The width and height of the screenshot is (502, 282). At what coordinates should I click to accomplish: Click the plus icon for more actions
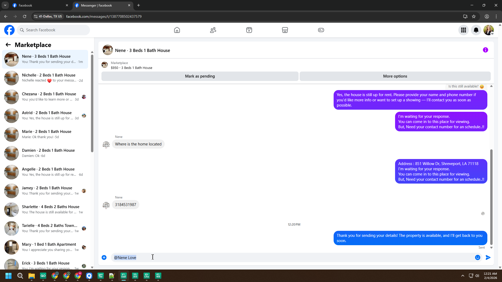pos(104,257)
